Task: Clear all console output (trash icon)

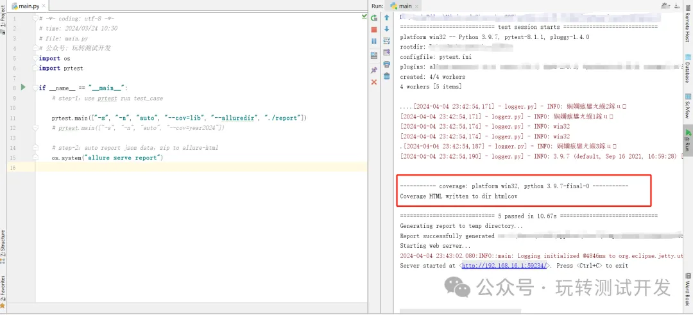Action: click(387, 76)
